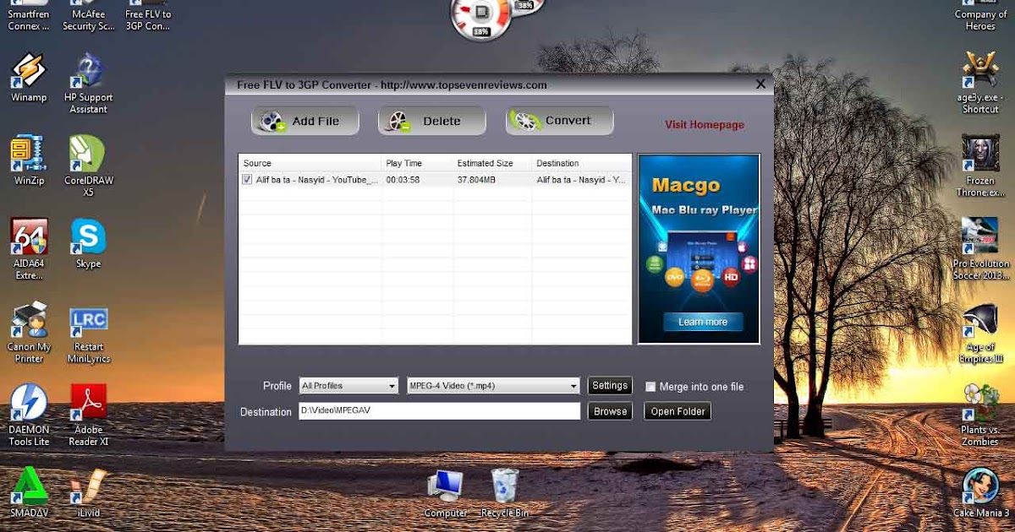Click the CPU meter desktop gadget
The image size is (1015, 532).
[481, 17]
